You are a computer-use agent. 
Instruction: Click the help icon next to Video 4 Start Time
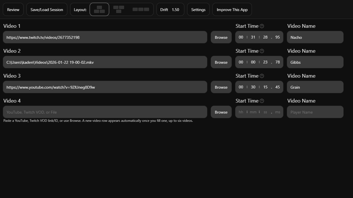(262, 101)
